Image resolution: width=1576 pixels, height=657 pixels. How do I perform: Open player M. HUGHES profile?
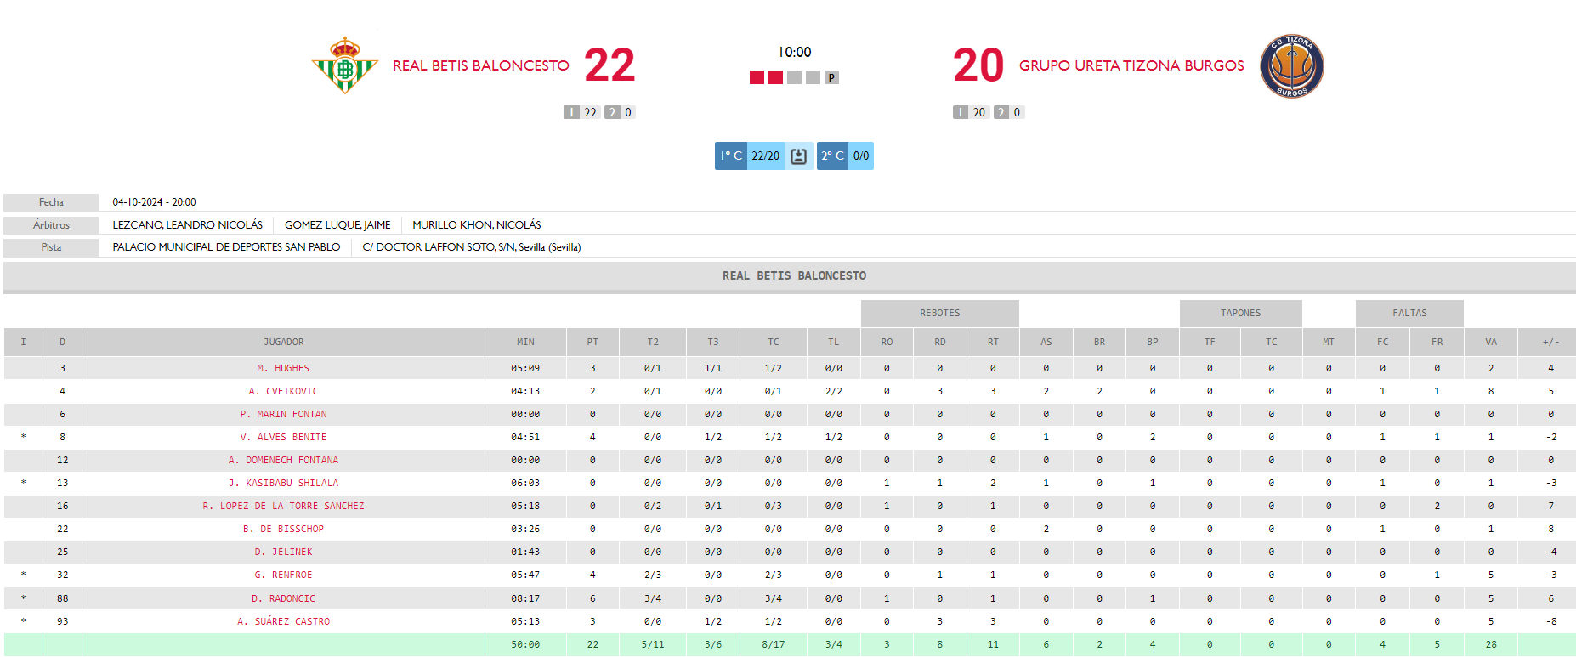tap(283, 368)
